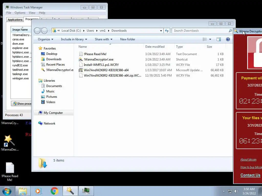Open Downloads in Favorites
The image size is (262, 196).
click(x=54, y=59)
